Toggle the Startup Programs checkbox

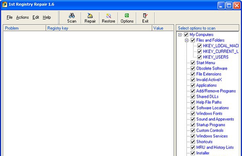[193, 125]
